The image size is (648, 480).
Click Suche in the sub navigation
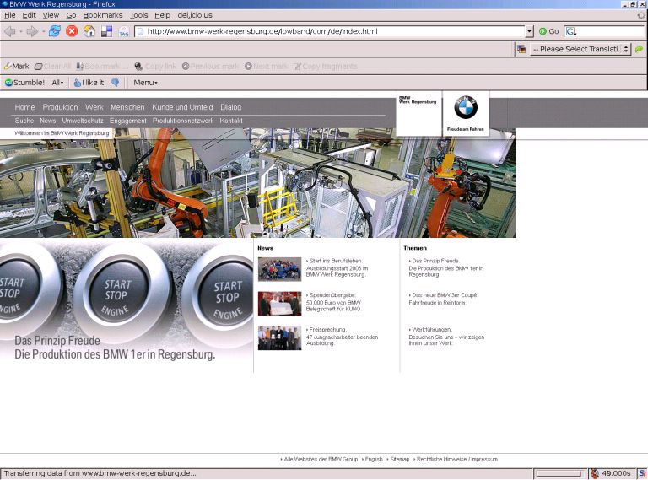(x=24, y=121)
